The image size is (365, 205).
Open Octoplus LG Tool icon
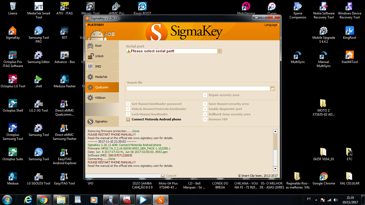13,82
